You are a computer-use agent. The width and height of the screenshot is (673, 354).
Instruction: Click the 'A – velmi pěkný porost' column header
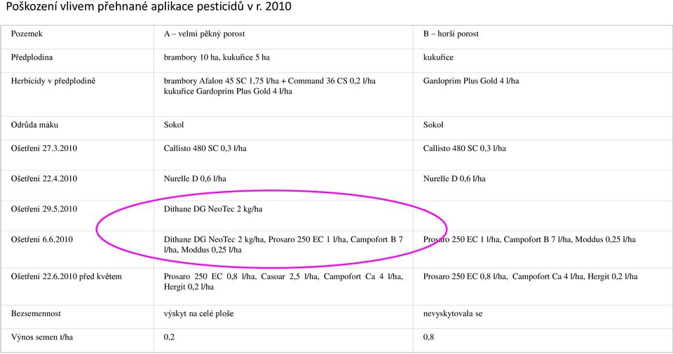(x=204, y=34)
